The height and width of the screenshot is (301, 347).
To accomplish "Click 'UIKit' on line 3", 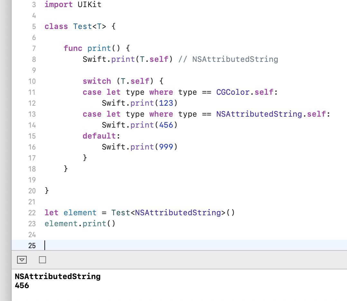I will [89, 5].
